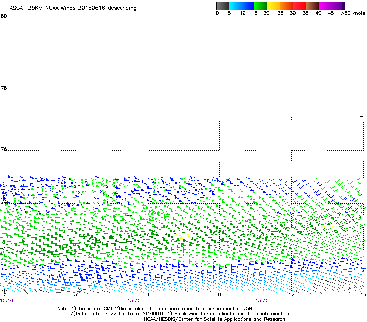
Task: Click the latitude label "74" on the left axis
Action: click(x=4, y=202)
